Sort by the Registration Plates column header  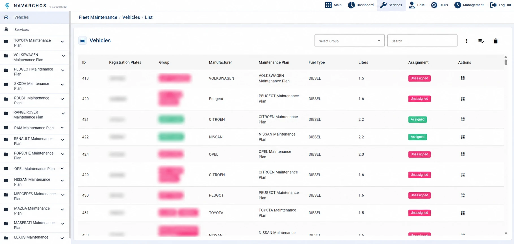pos(125,62)
